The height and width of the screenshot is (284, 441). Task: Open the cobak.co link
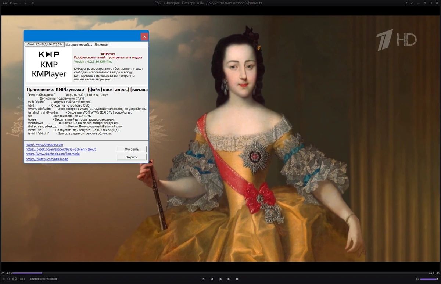coord(61,149)
